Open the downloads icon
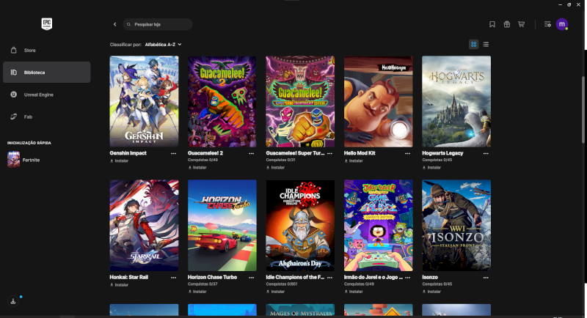The image size is (587, 318). click(13, 301)
